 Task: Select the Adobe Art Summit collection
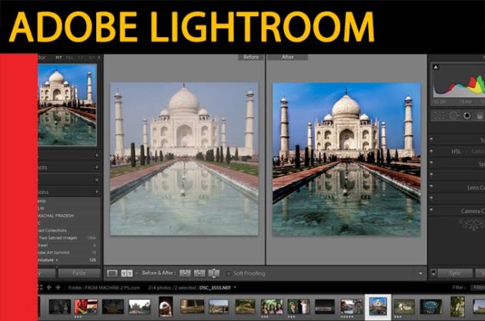click(69, 252)
